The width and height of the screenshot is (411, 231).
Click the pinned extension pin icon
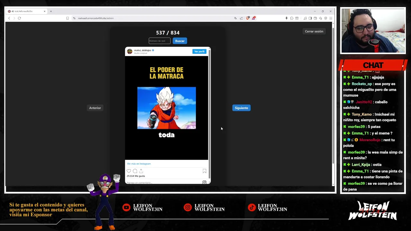tap(286, 18)
